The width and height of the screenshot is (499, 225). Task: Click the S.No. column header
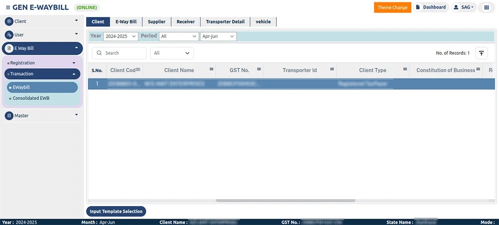point(97,71)
